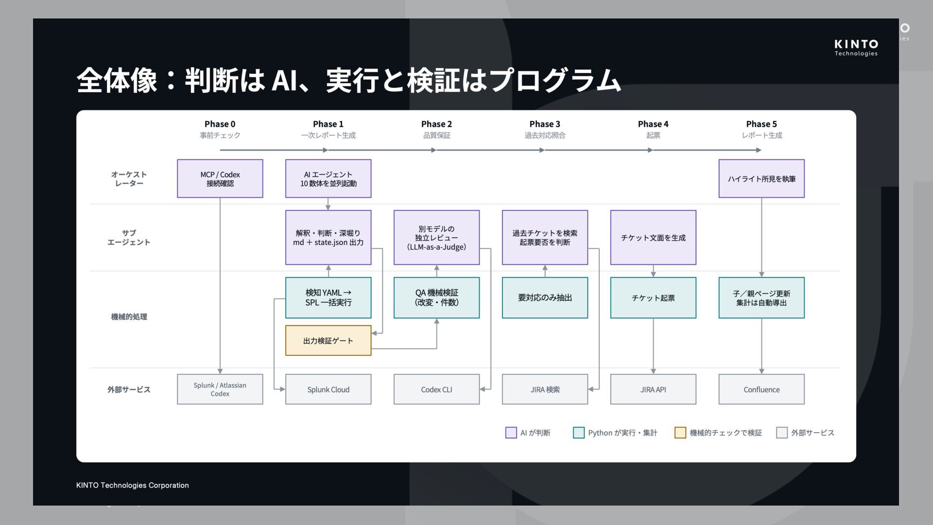Click the 'Python が実行・集計' legend text
This screenshot has height=525, width=933.
tap(622, 433)
